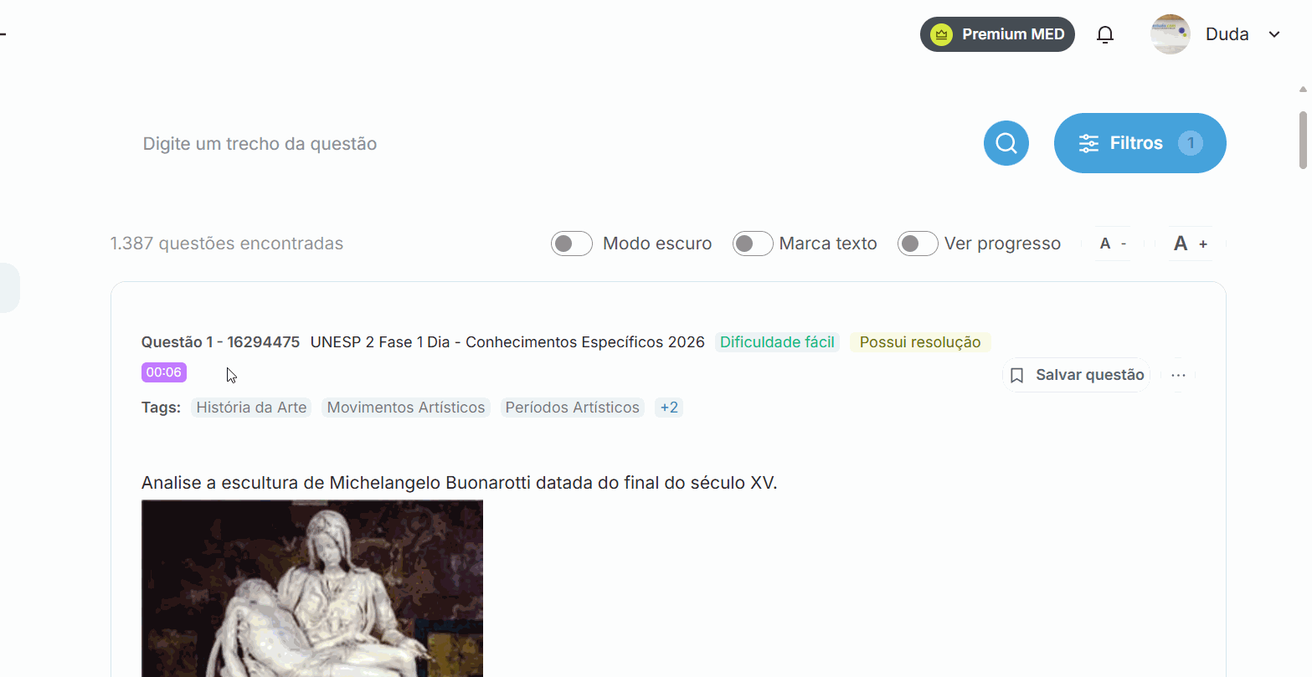1312x677 pixels.
Task: Increase font size with A+ button
Action: pyautogui.click(x=1190, y=244)
